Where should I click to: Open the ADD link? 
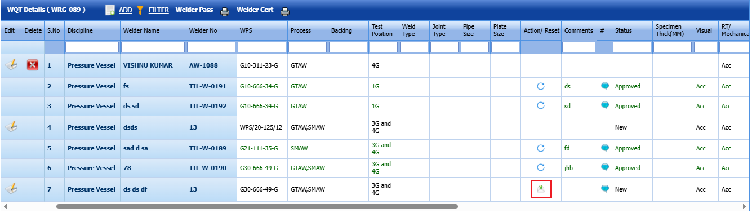point(126,10)
